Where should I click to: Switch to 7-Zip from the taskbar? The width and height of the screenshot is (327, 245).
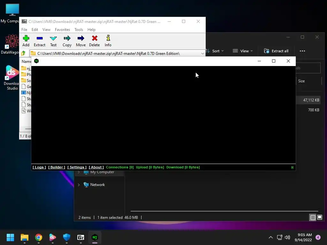tap(81, 237)
